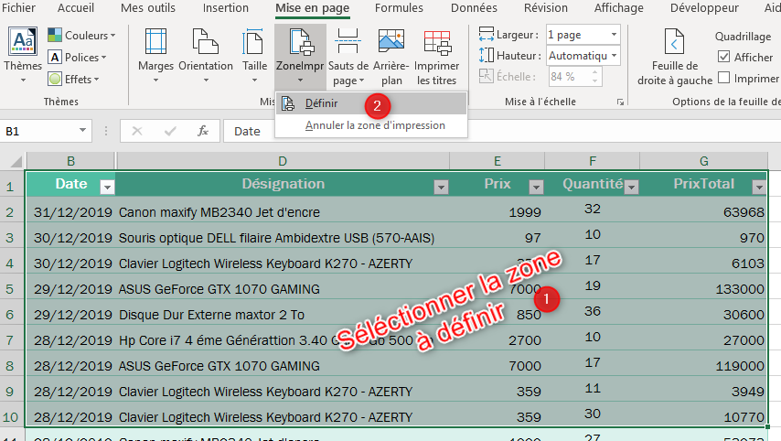The image size is (781, 441).
Task: Open the Date column filter dropdown
Action: click(x=107, y=187)
